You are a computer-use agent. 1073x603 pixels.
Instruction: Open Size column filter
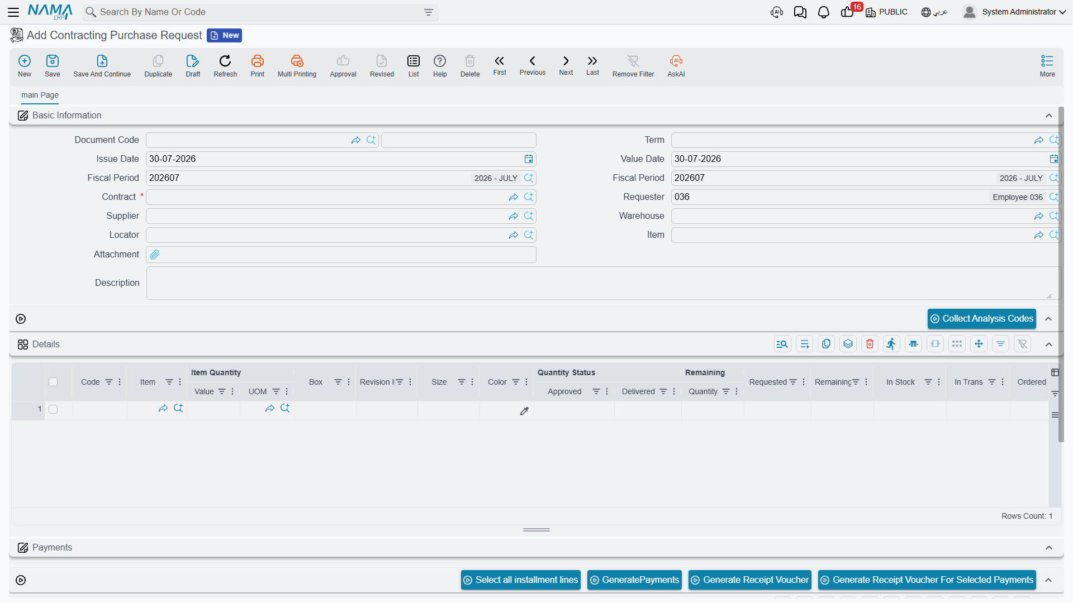462,382
